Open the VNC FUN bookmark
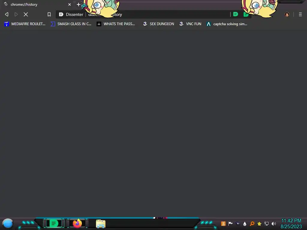Viewport: 307px width, 230px height. pyautogui.click(x=190, y=24)
